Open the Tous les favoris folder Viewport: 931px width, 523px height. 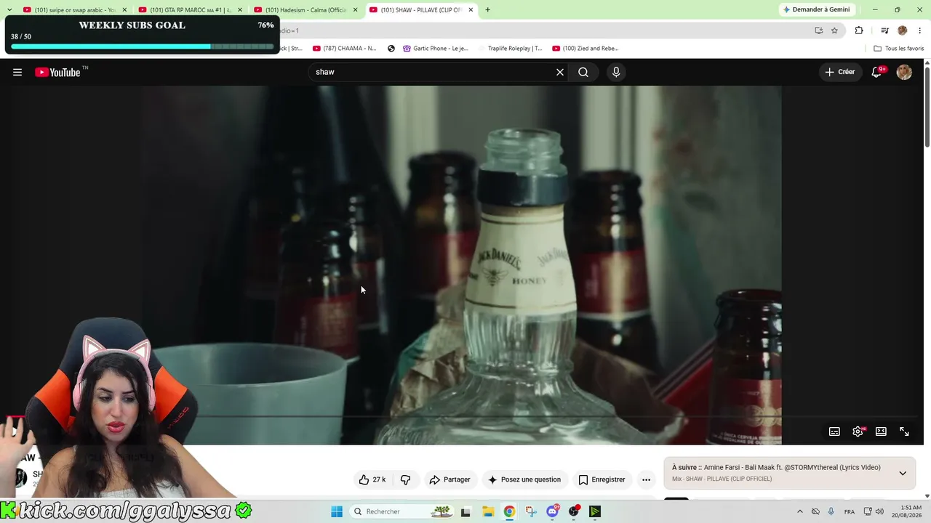point(899,49)
